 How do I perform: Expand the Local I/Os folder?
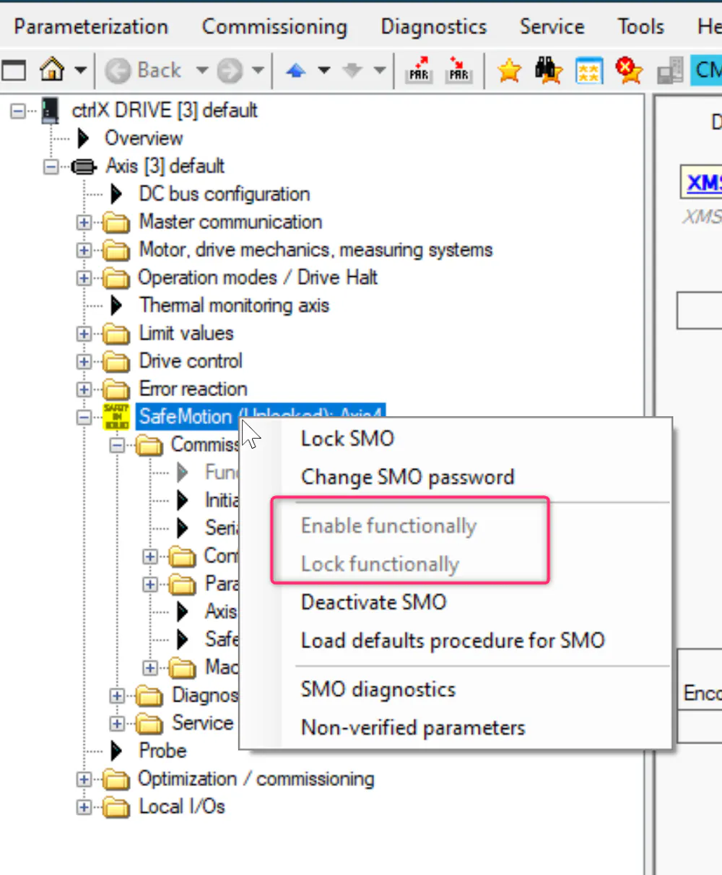84,807
